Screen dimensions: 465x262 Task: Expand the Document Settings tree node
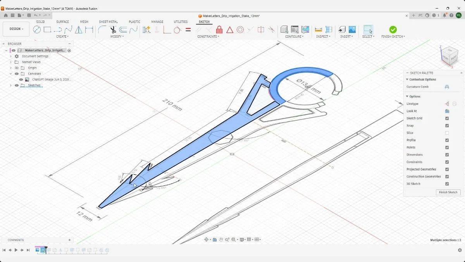click(x=11, y=56)
